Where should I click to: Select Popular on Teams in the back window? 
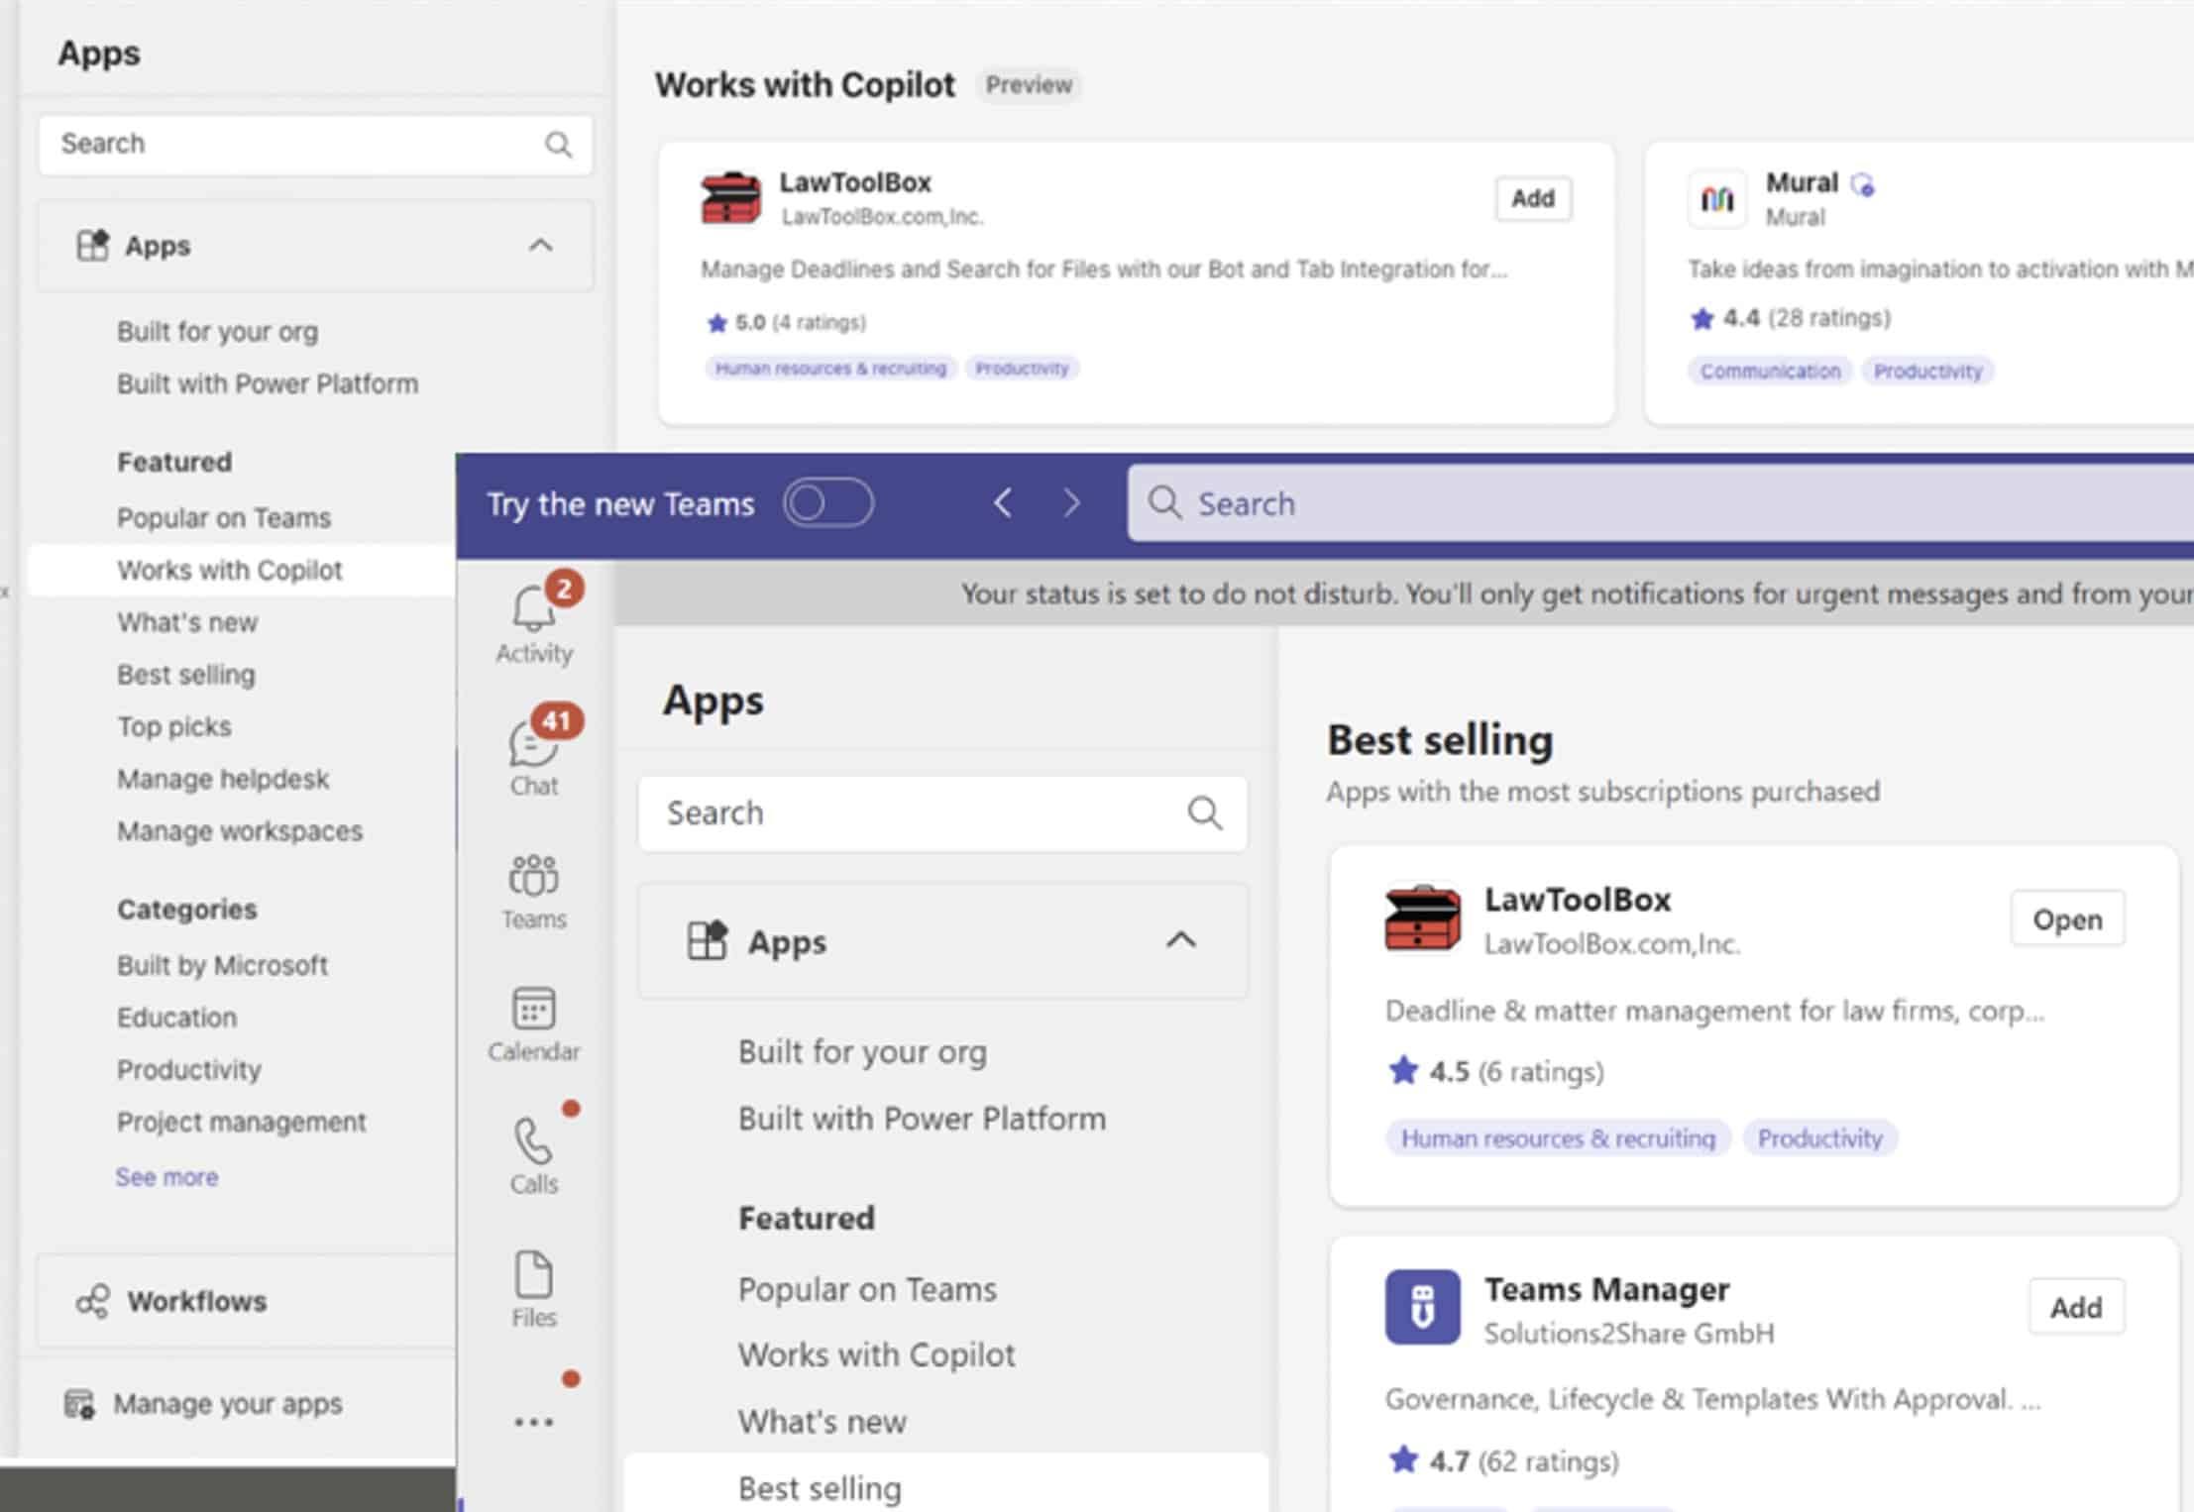224,518
